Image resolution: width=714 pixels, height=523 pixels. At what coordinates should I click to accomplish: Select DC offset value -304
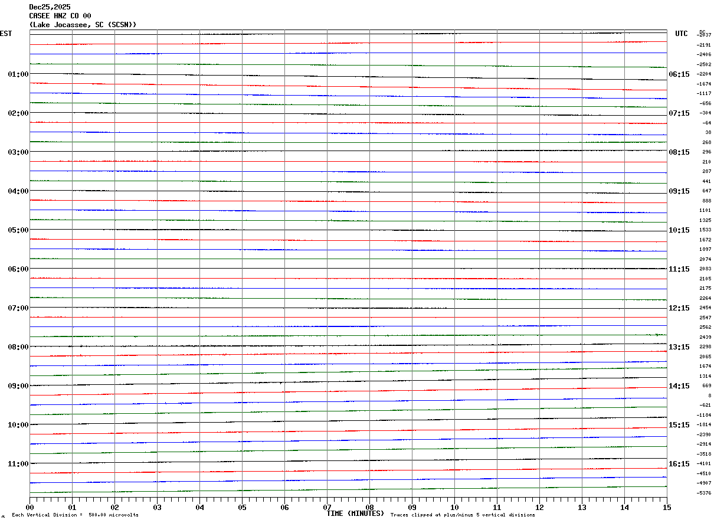click(705, 113)
